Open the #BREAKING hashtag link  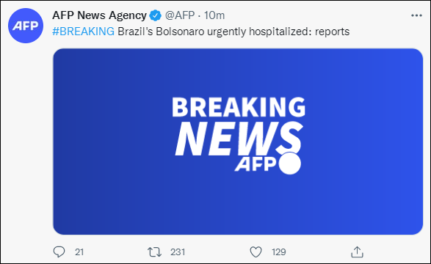[x=83, y=32]
